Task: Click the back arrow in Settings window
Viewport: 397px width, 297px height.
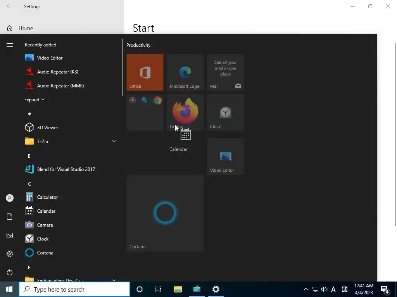Action: coord(9,6)
